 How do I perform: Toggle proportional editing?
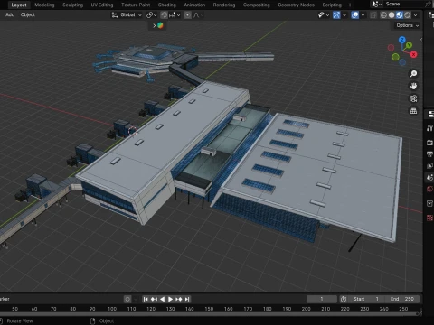click(x=187, y=15)
